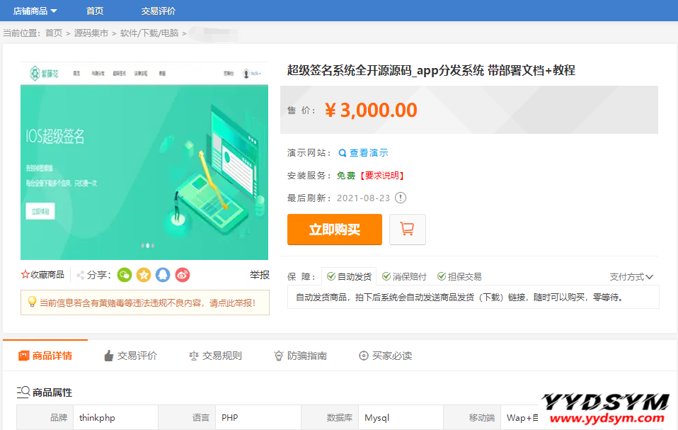Click info icon next to refresh date

click(x=401, y=198)
